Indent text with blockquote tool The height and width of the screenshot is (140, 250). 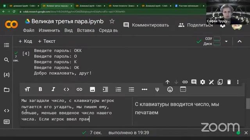[x=105, y=89]
